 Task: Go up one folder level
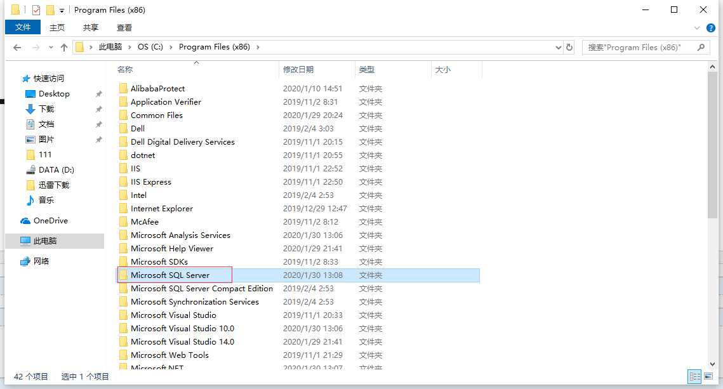click(64, 47)
